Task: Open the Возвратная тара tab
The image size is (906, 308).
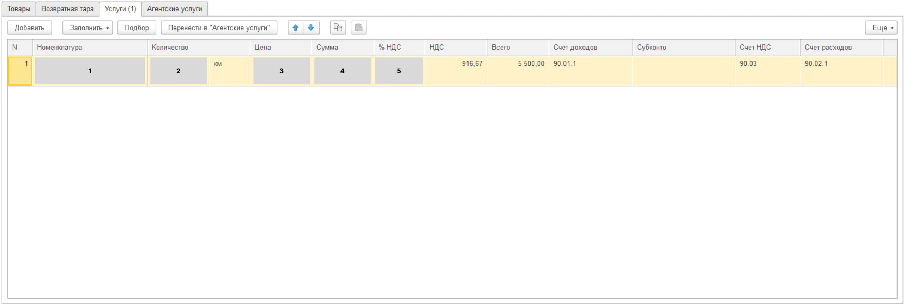Action: click(67, 9)
